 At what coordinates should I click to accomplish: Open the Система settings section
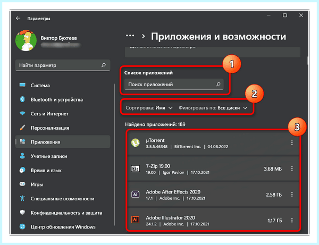pyautogui.click(x=63, y=86)
